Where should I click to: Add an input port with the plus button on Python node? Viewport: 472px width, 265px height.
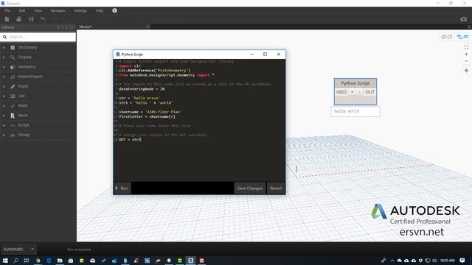[352, 92]
